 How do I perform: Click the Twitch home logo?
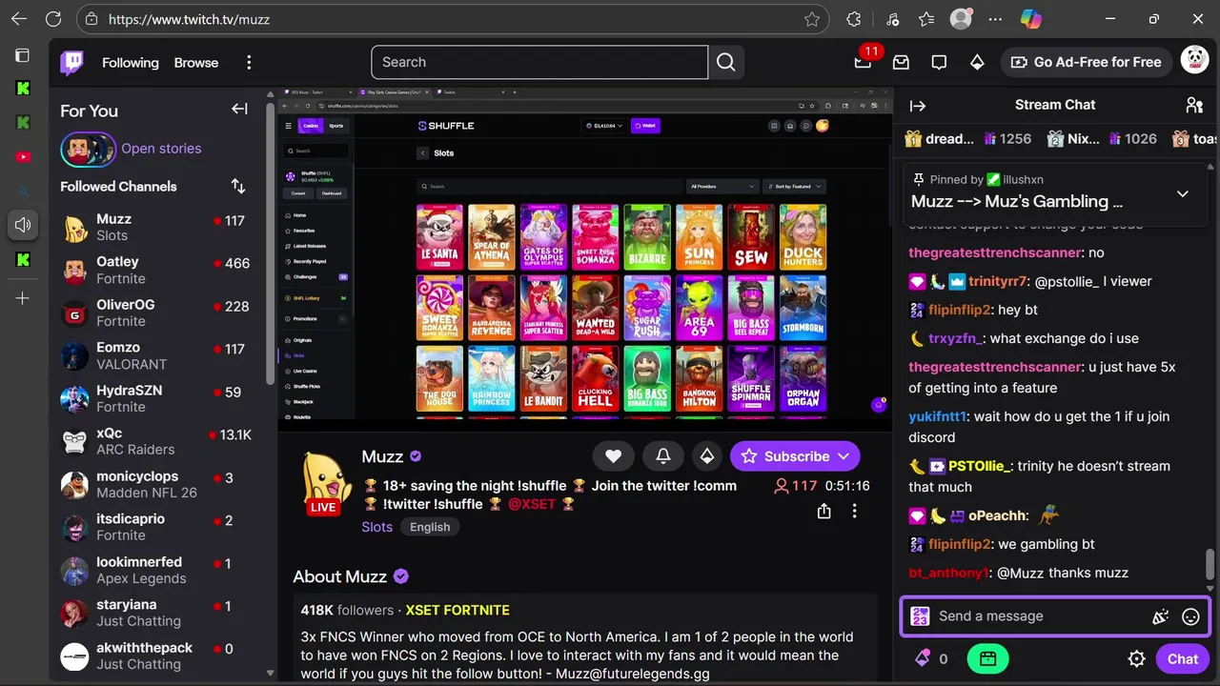(72, 63)
